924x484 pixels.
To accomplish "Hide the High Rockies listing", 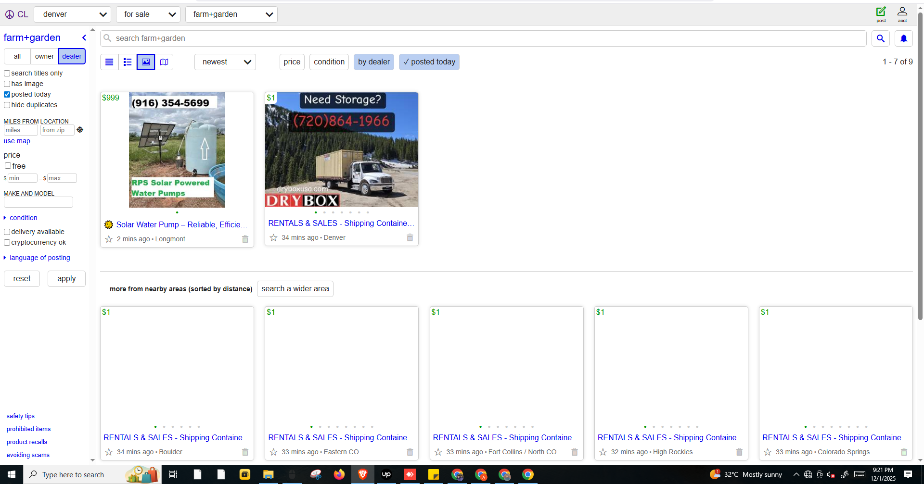I will [x=739, y=452].
